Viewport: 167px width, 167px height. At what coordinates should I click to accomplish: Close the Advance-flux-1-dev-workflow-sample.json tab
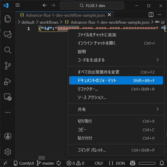[x=109, y=15]
